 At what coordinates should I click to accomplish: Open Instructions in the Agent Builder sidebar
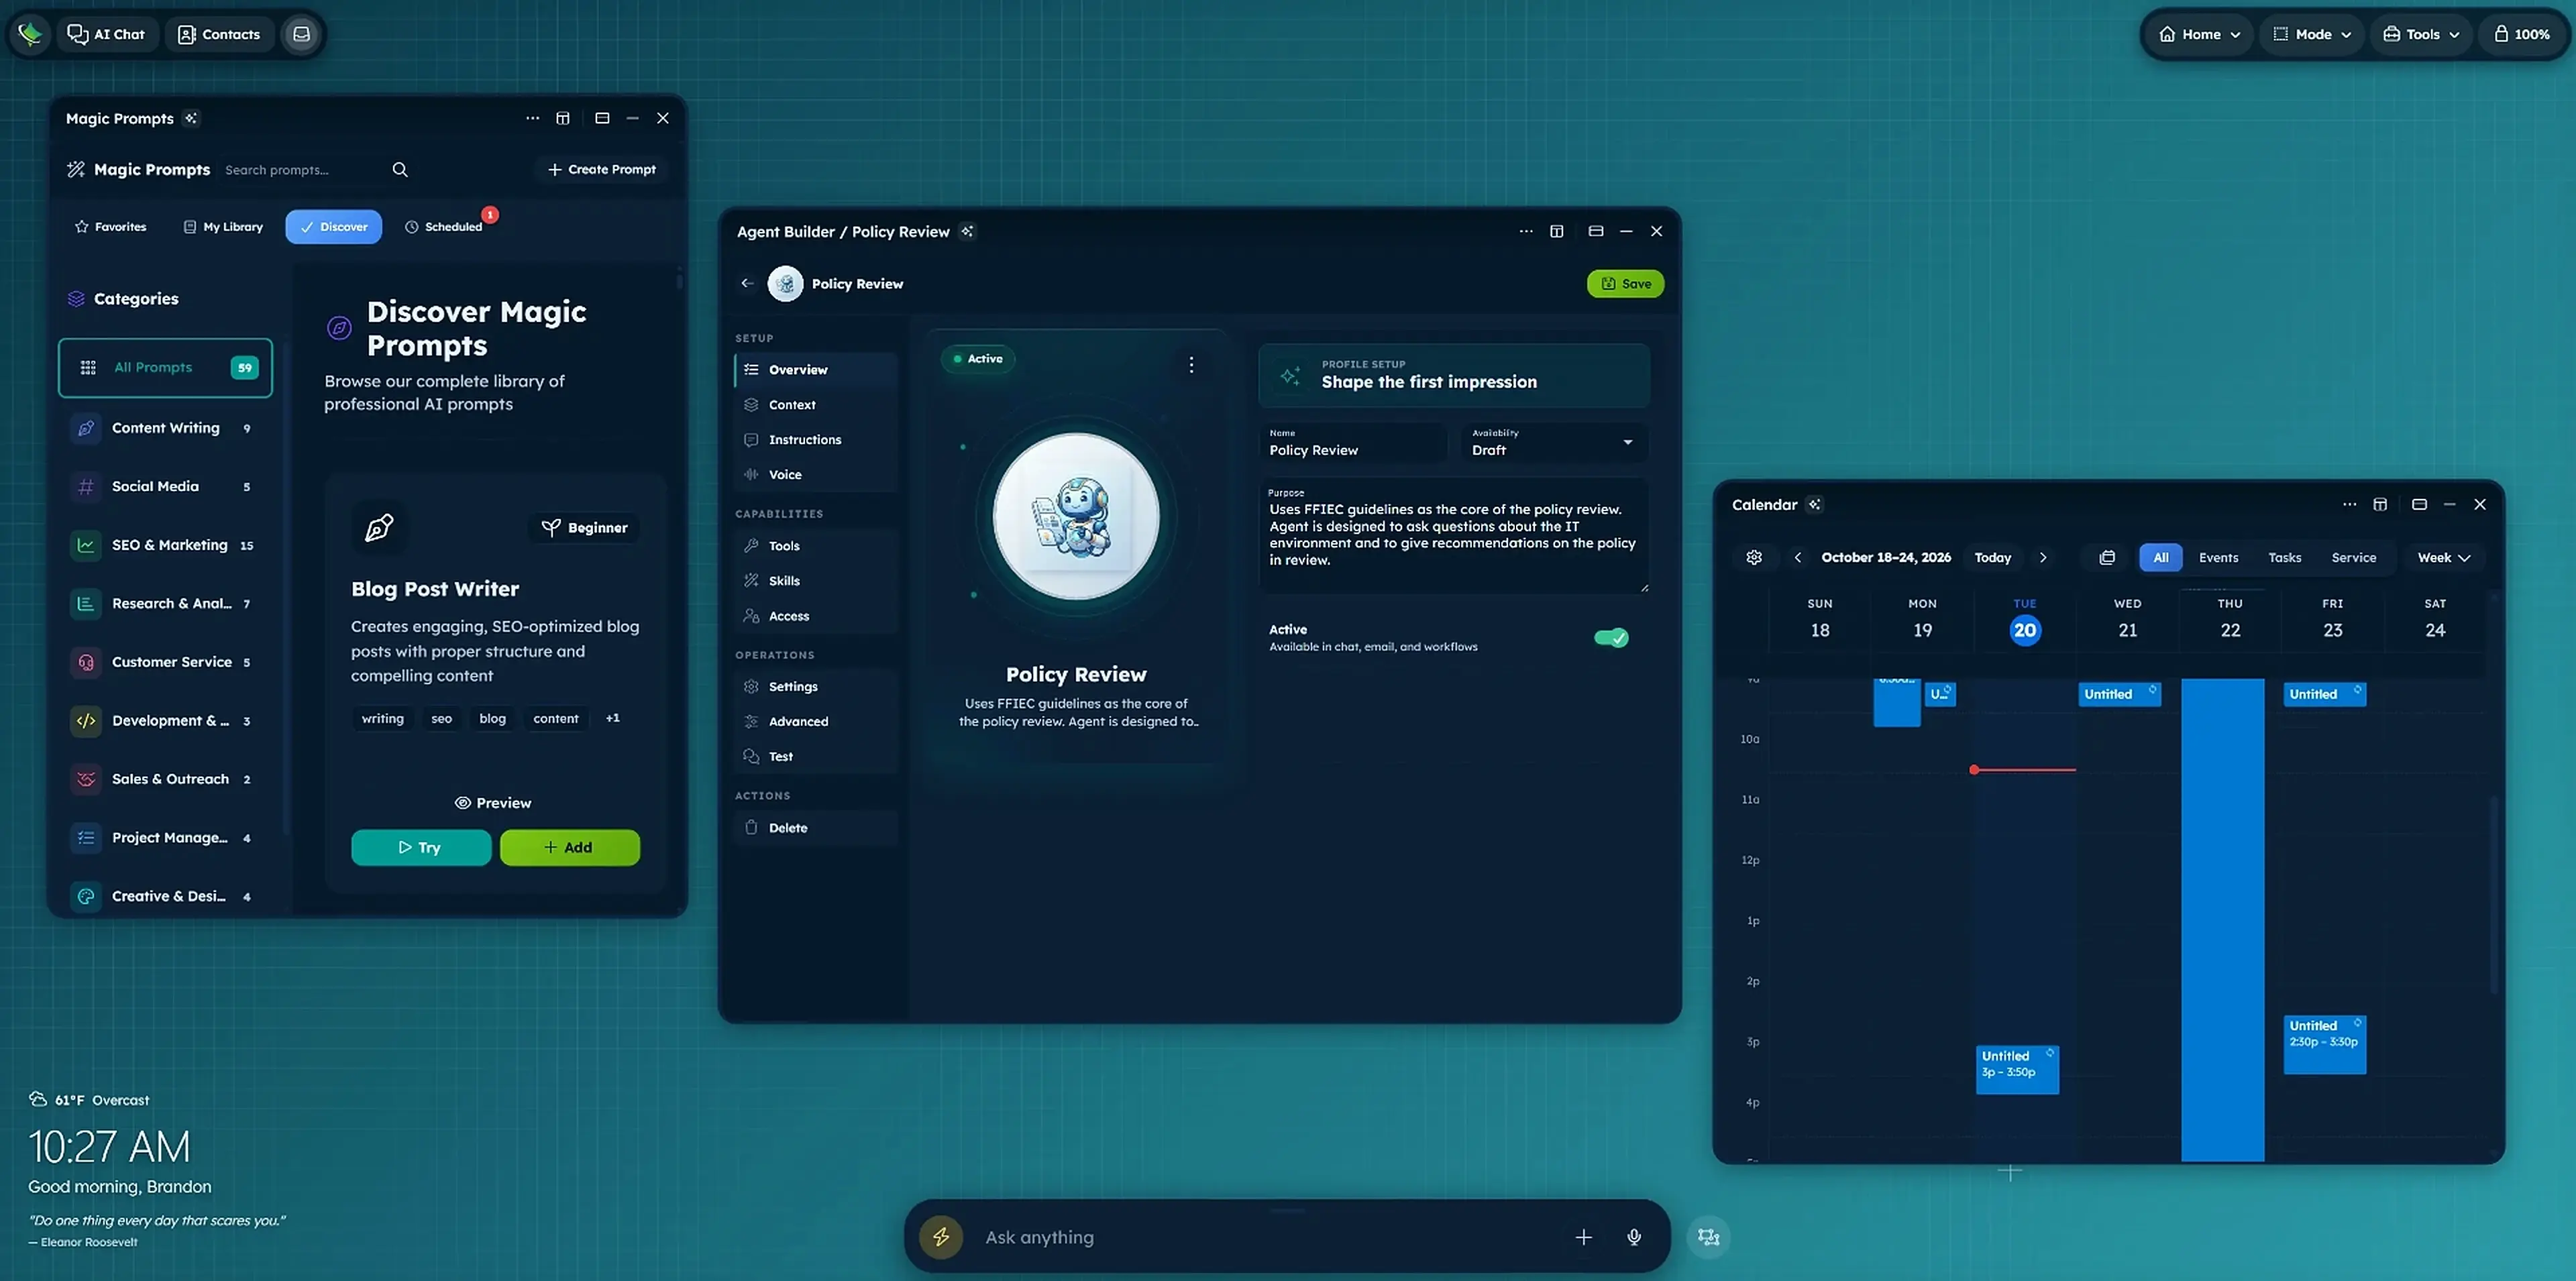coord(816,440)
